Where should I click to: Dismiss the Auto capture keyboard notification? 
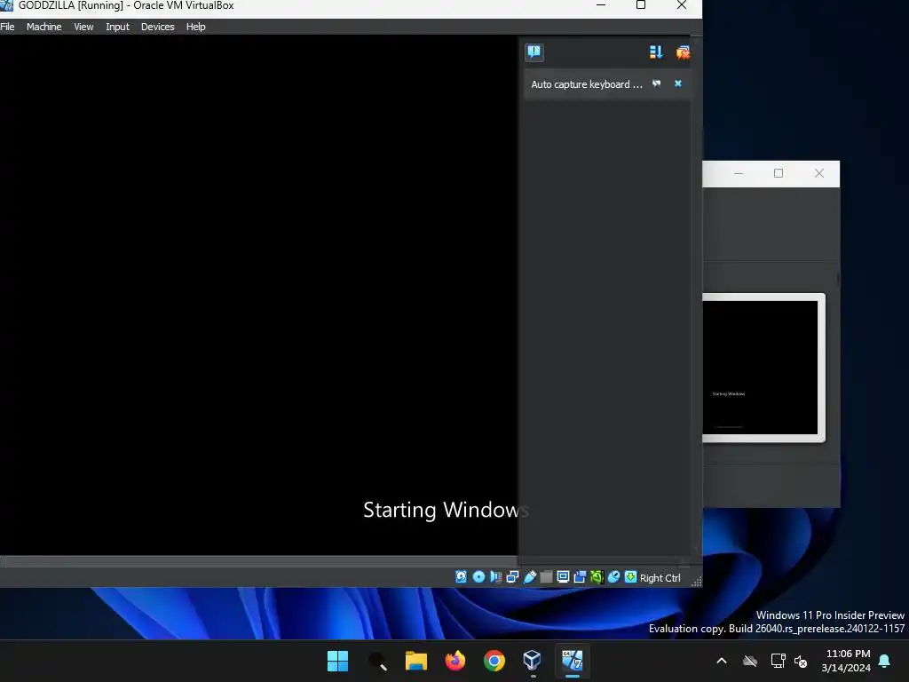tap(677, 83)
